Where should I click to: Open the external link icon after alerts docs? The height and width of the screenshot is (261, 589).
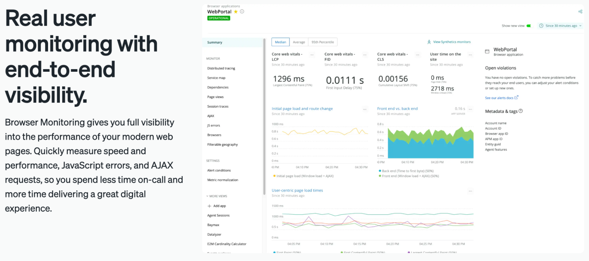point(516,98)
